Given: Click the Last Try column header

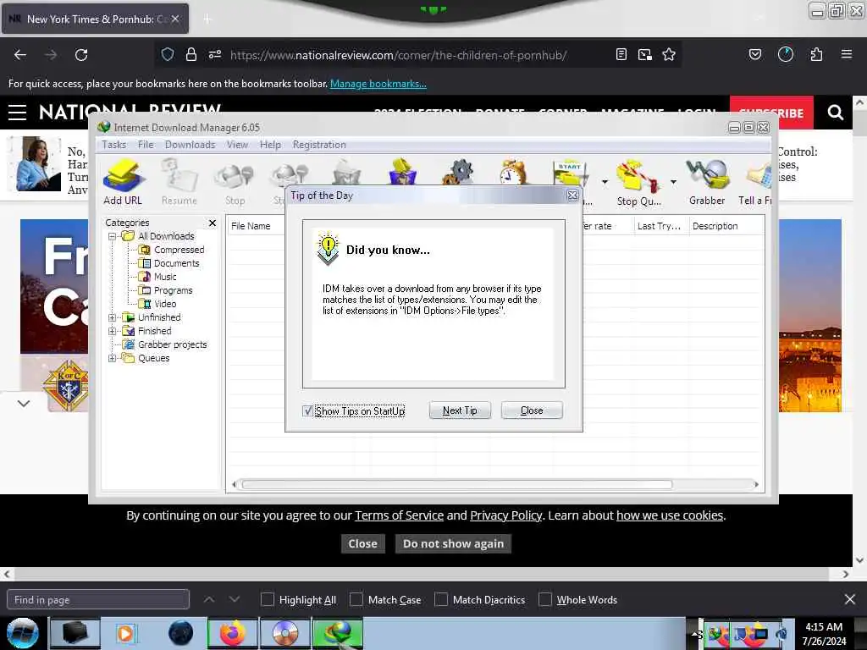Looking at the screenshot, I should pyautogui.click(x=660, y=226).
